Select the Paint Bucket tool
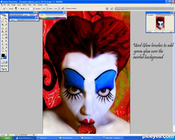The width and height of the screenshot is (175, 140). click(6, 34)
